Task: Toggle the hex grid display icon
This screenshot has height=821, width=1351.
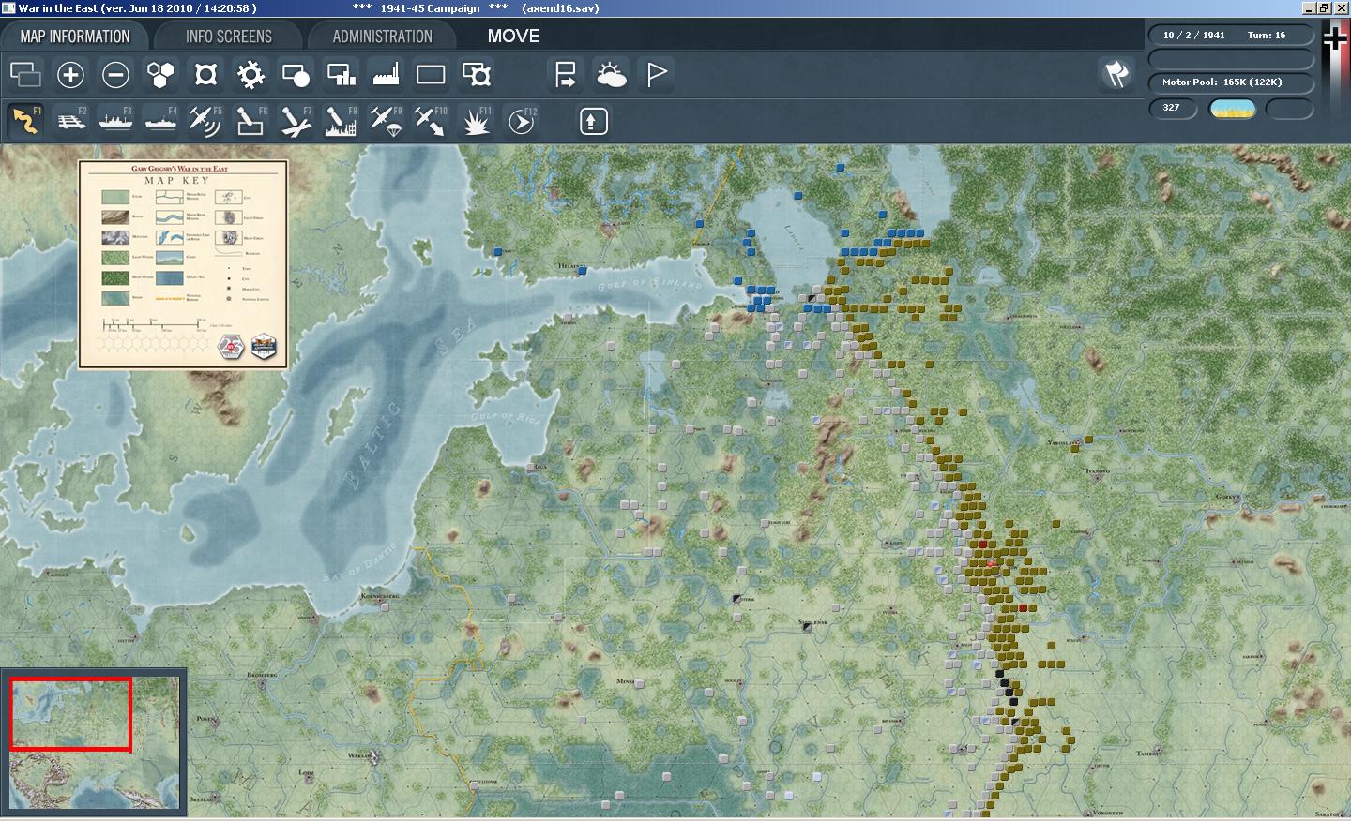Action: tap(160, 75)
